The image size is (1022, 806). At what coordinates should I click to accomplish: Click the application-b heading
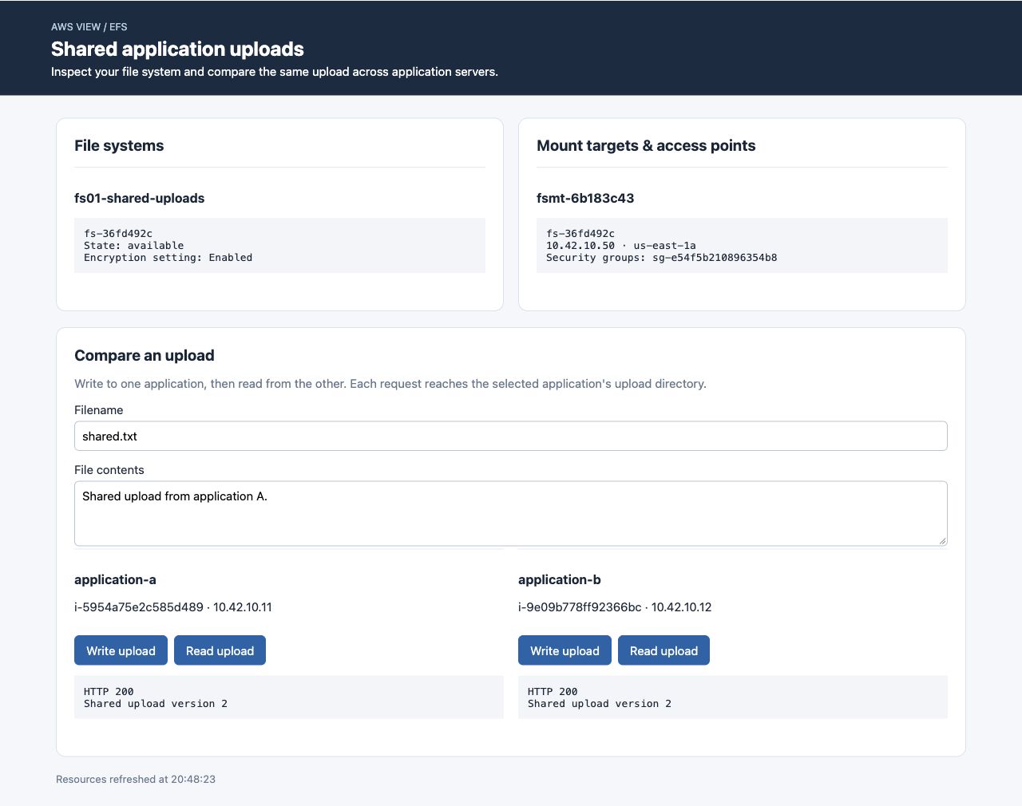[560, 579]
